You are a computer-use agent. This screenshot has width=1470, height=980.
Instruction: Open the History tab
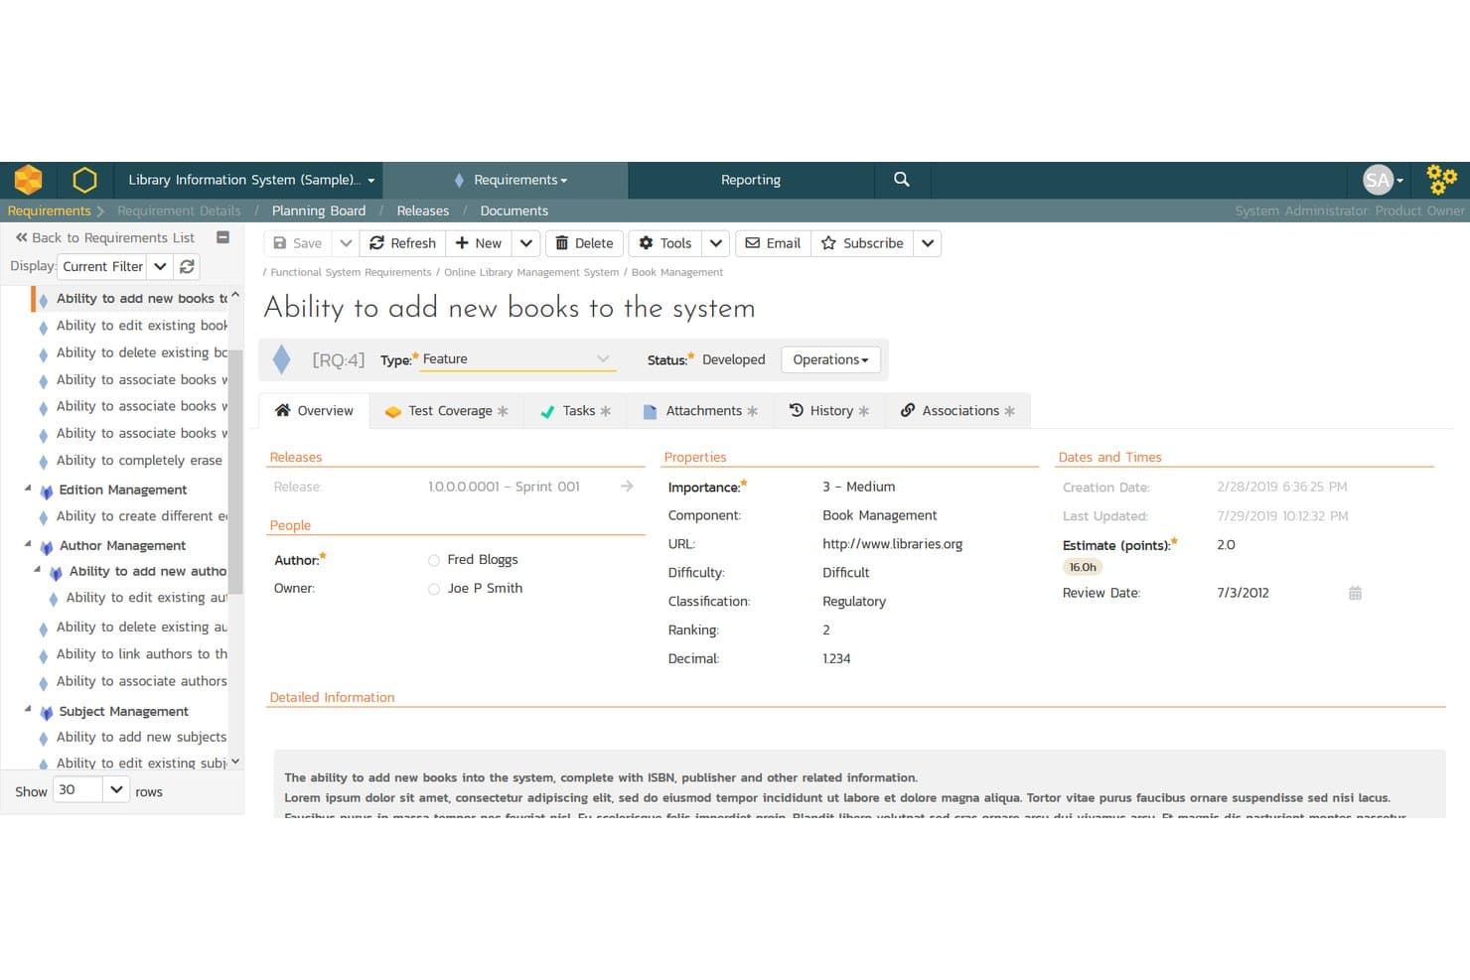(x=828, y=411)
